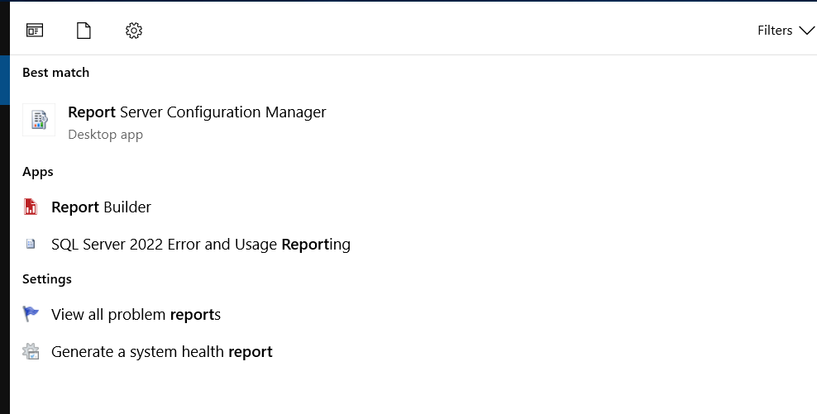Select the Documents filter icon
The height and width of the screenshot is (414, 817).
point(84,31)
